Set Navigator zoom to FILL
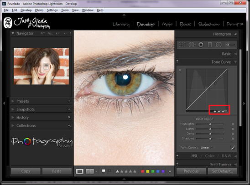250x185 pixels. click(50, 34)
